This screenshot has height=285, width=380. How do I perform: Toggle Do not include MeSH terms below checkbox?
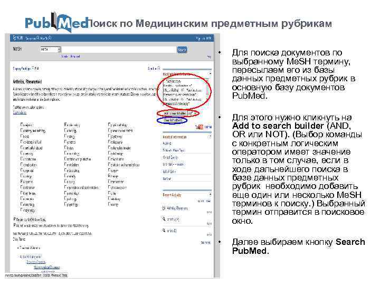coord(15,225)
